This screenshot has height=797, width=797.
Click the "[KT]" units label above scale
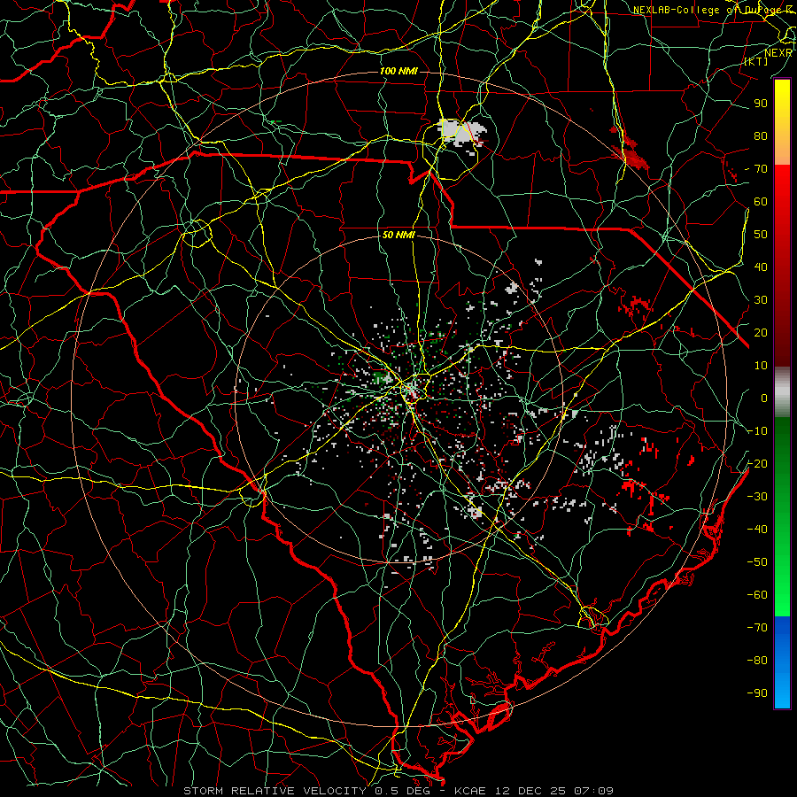pyautogui.click(x=756, y=61)
